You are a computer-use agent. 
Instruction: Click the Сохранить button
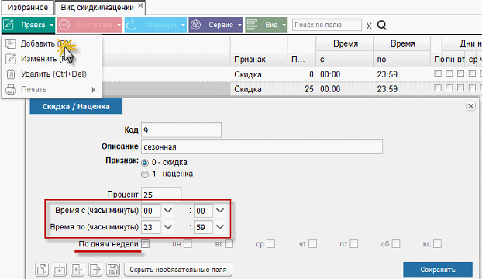438,270
